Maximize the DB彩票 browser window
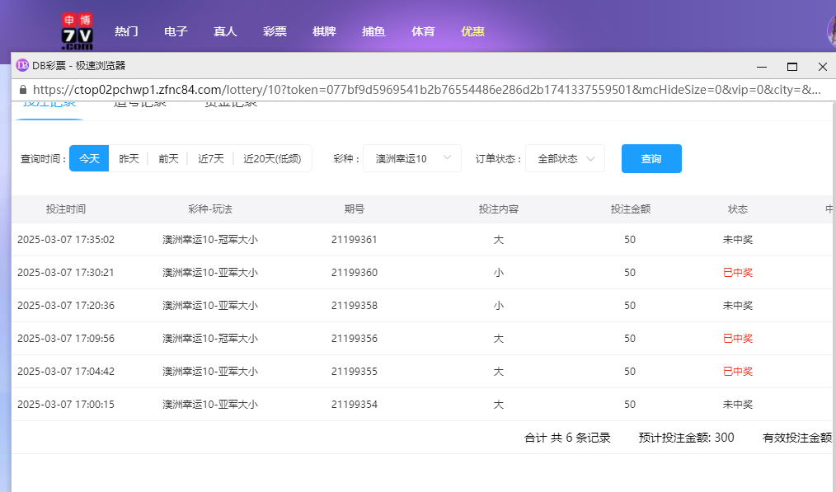This screenshot has width=836, height=492. (792, 66)
